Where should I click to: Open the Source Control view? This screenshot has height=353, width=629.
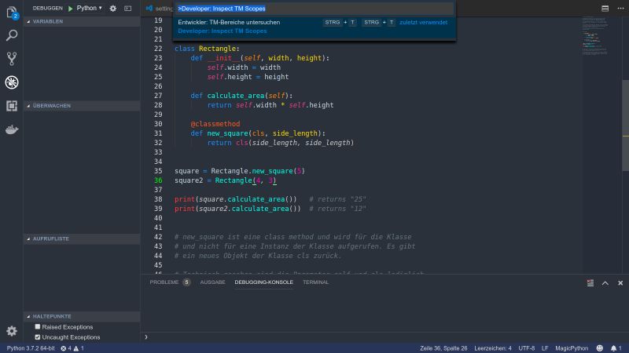[12, 59]
